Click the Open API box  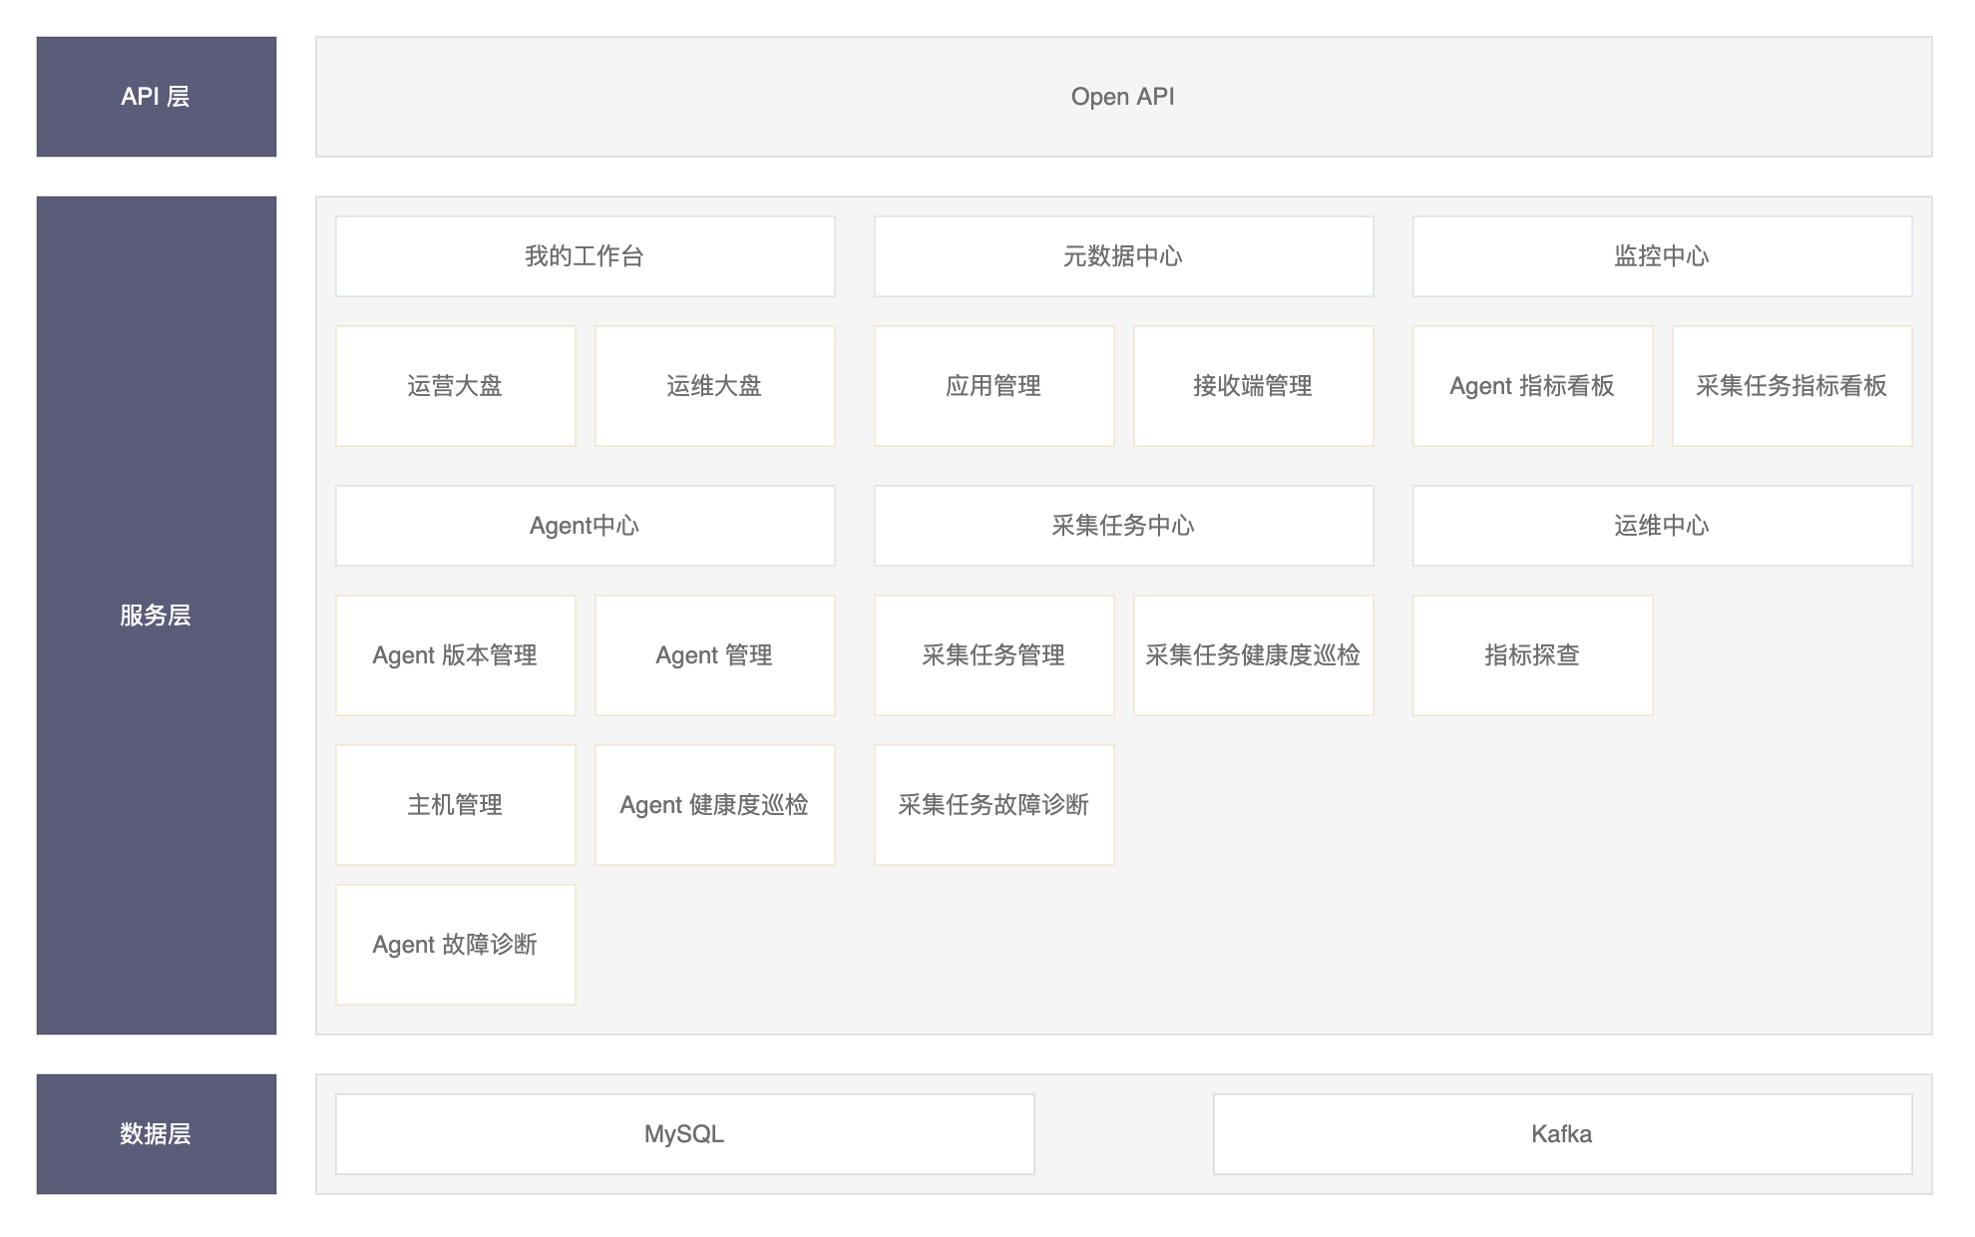click(1123, 97)
